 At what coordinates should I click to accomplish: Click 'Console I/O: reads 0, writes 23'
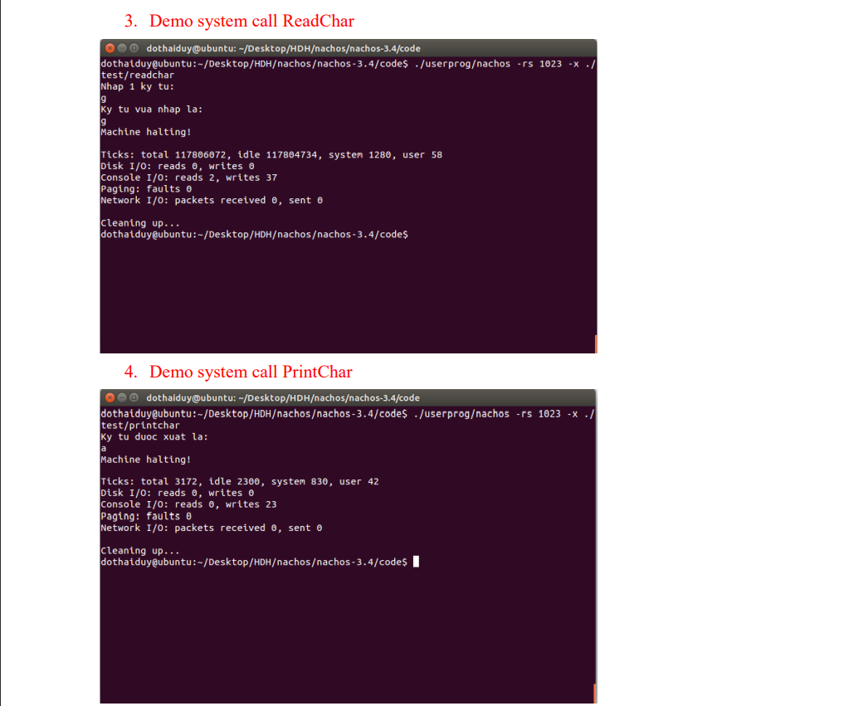point(188,504)
